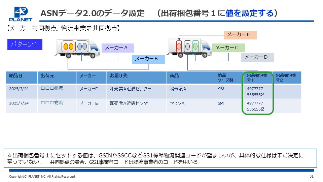Click underlined 出荷梱包番号1 in the note
The image size is (323, 182).
(31, 155)
